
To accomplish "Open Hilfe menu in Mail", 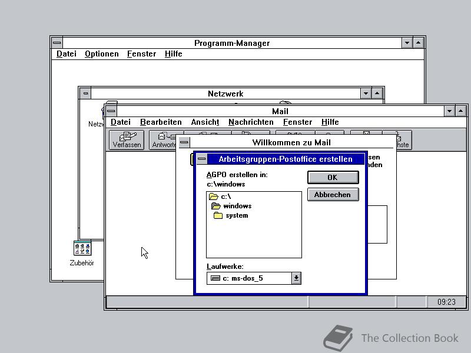I will pos(330,122).
